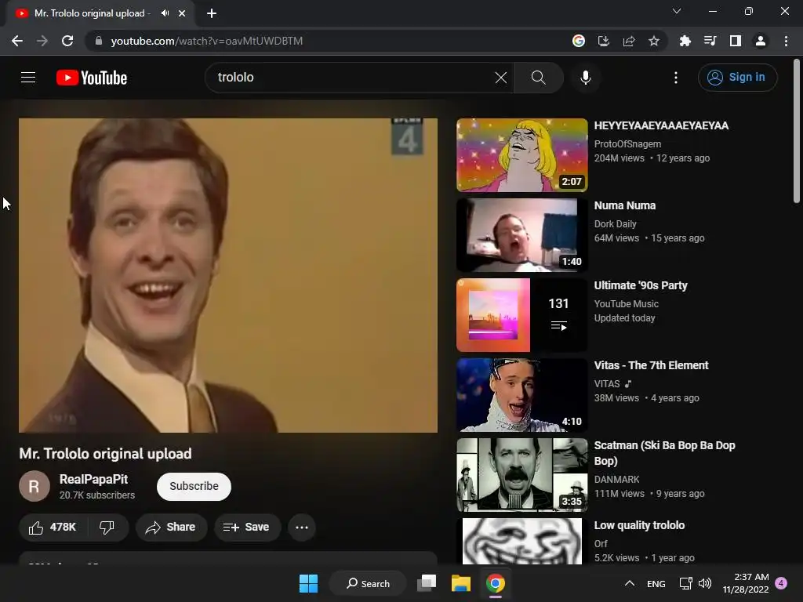
Task: Click the Google icon in address bar
Action: (x=579, y=41)
